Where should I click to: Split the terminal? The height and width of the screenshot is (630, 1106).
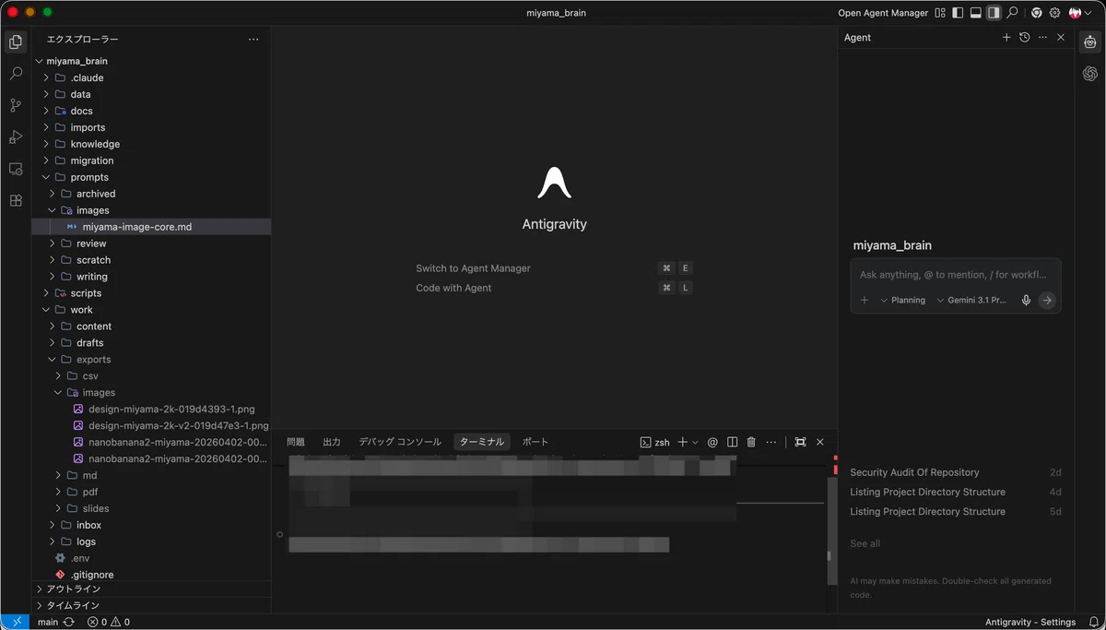pyautogui.click(x=732, y=443)
